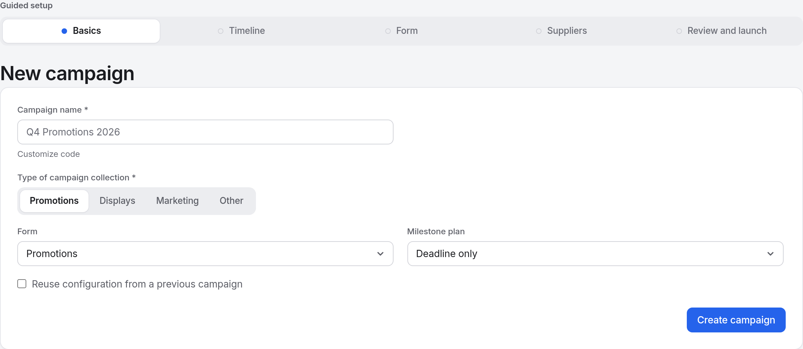Viewport: 803px width, 349px height.
Task: Select Promotions collection type
Action: click(54, 201)
